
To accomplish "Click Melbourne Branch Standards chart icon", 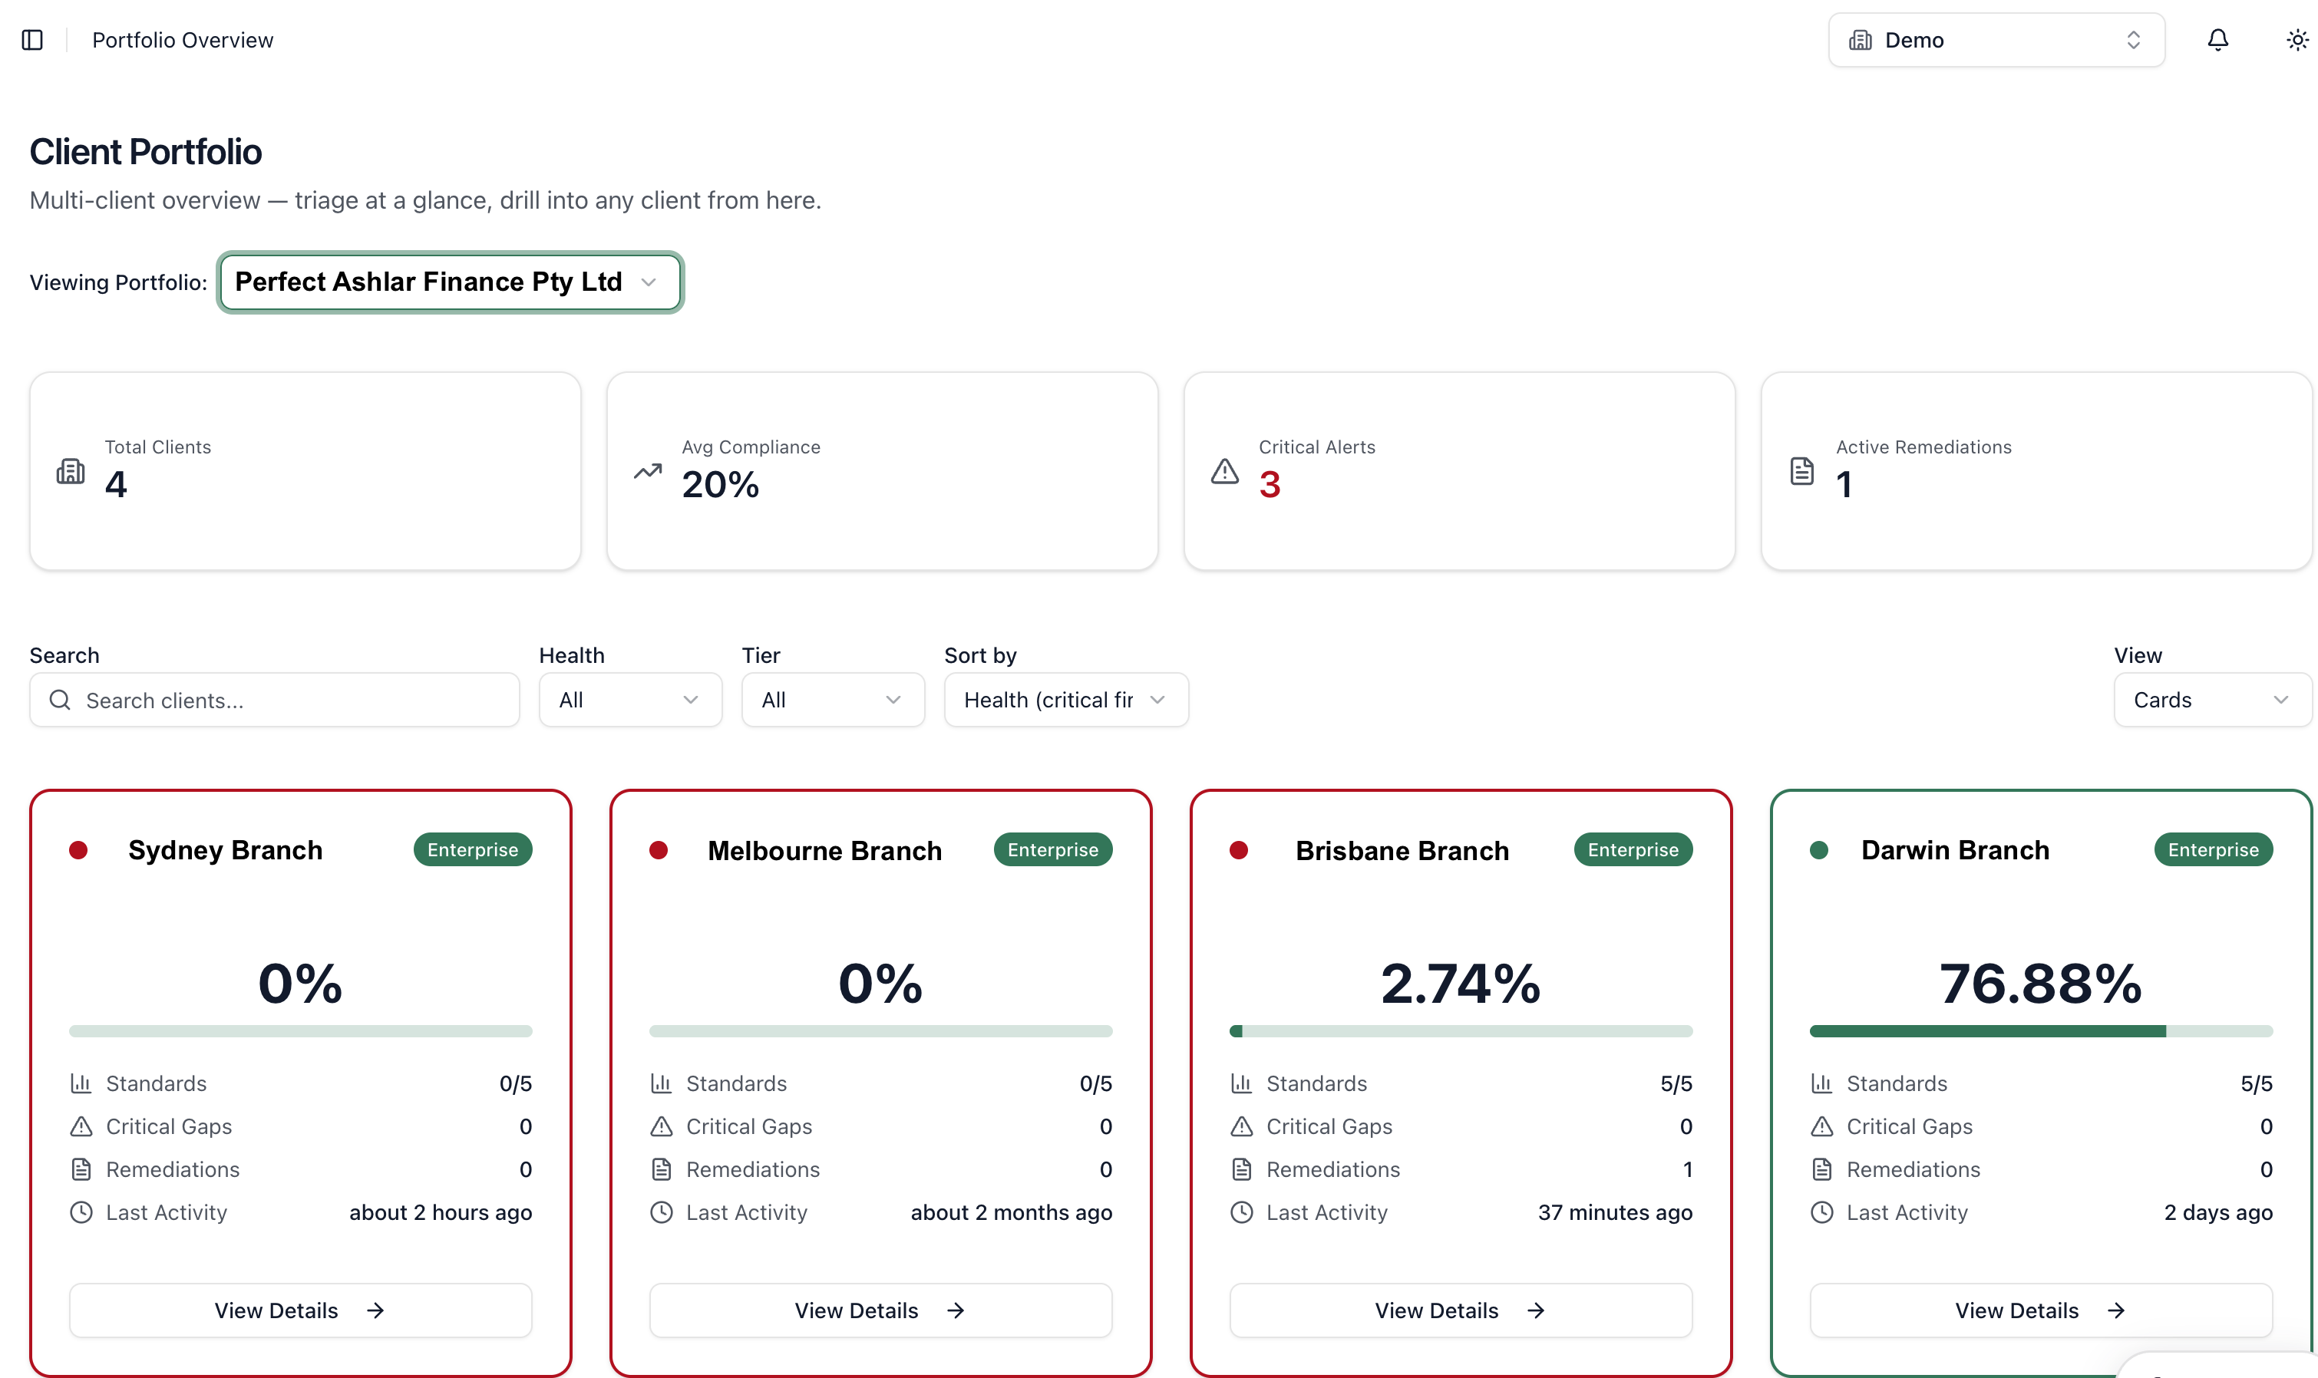I will click(x=661, y=1083).
